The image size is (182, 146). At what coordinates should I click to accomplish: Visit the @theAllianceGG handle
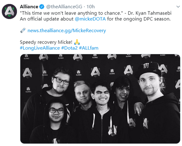(64, 7)
